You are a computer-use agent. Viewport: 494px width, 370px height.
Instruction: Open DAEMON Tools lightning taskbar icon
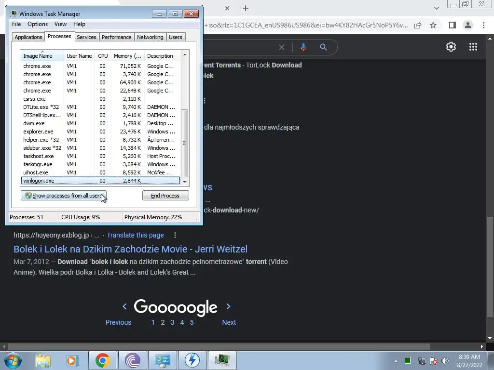[x=192, y=360]
